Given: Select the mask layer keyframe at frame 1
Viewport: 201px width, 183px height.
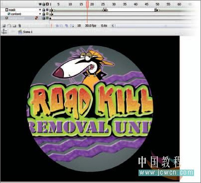Looking at the screenshot, I should point(50,10).
